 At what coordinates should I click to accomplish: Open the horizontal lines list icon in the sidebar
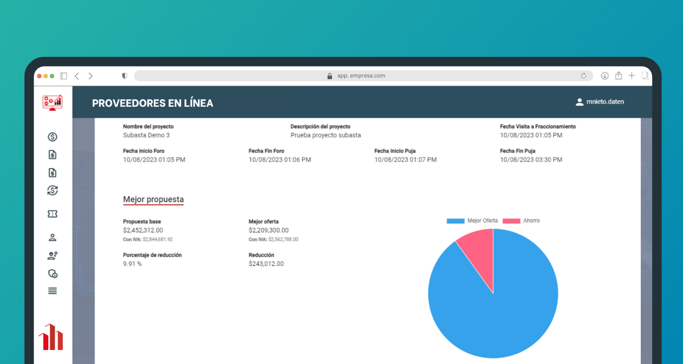(52, 291)
